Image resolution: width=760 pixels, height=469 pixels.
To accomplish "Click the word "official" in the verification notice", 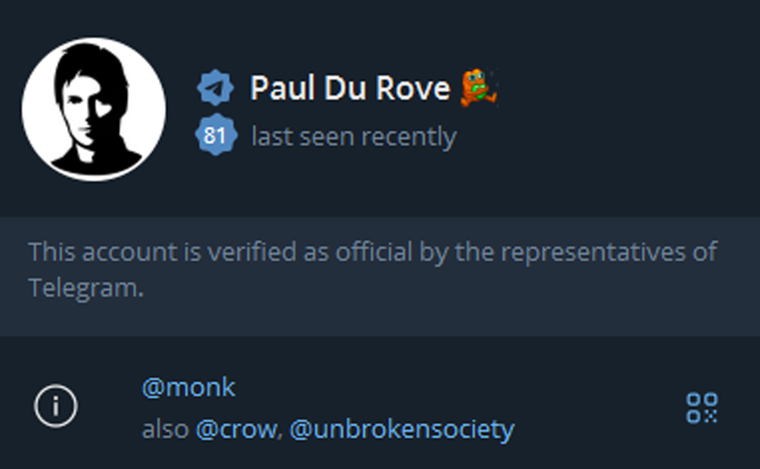I will pos(366,252).
